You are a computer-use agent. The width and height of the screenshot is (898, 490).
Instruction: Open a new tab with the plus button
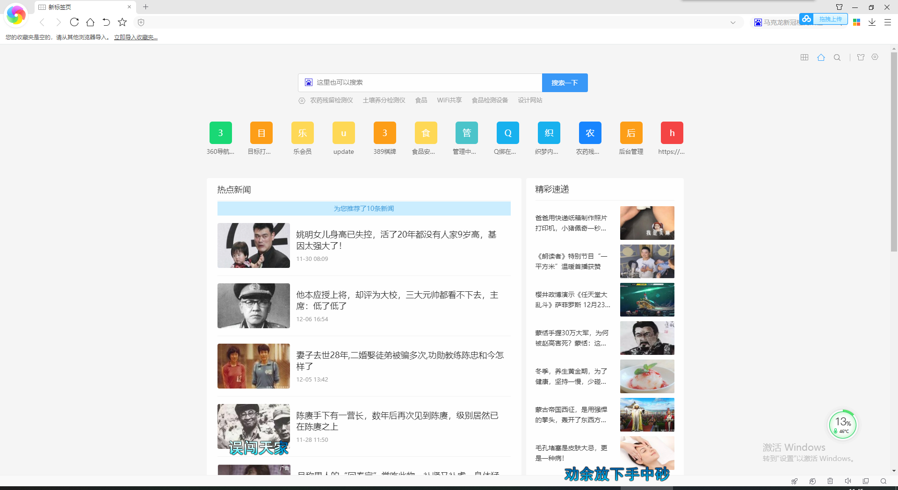[146, 7]
